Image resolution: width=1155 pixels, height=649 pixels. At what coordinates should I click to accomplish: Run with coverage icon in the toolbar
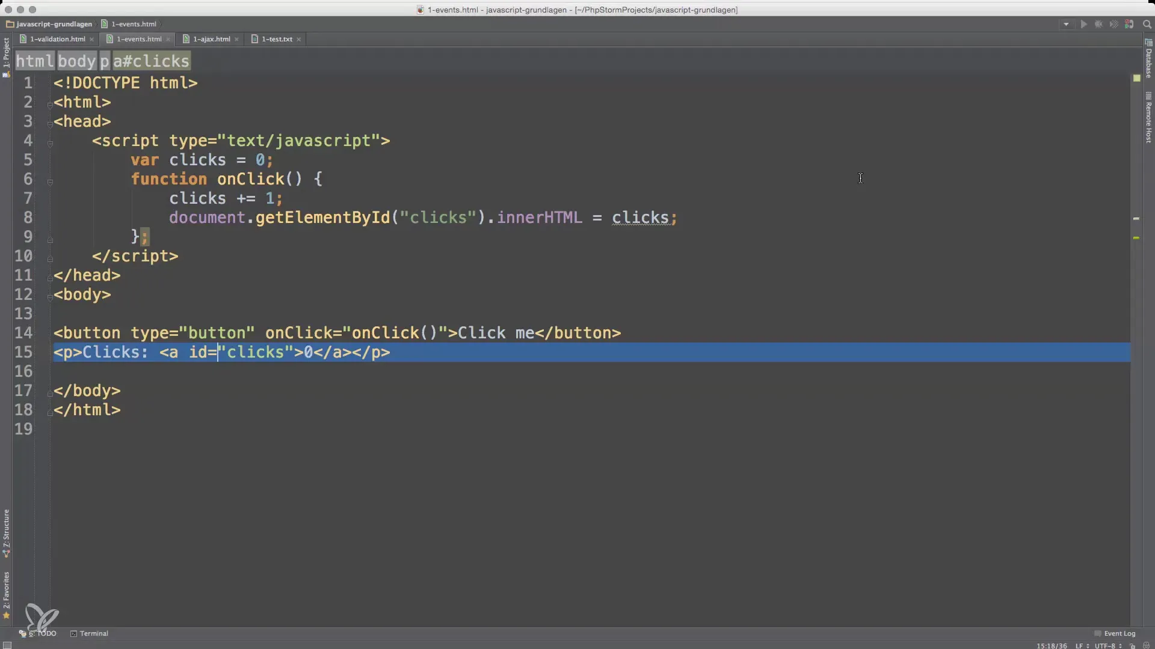click(1113, 24)
